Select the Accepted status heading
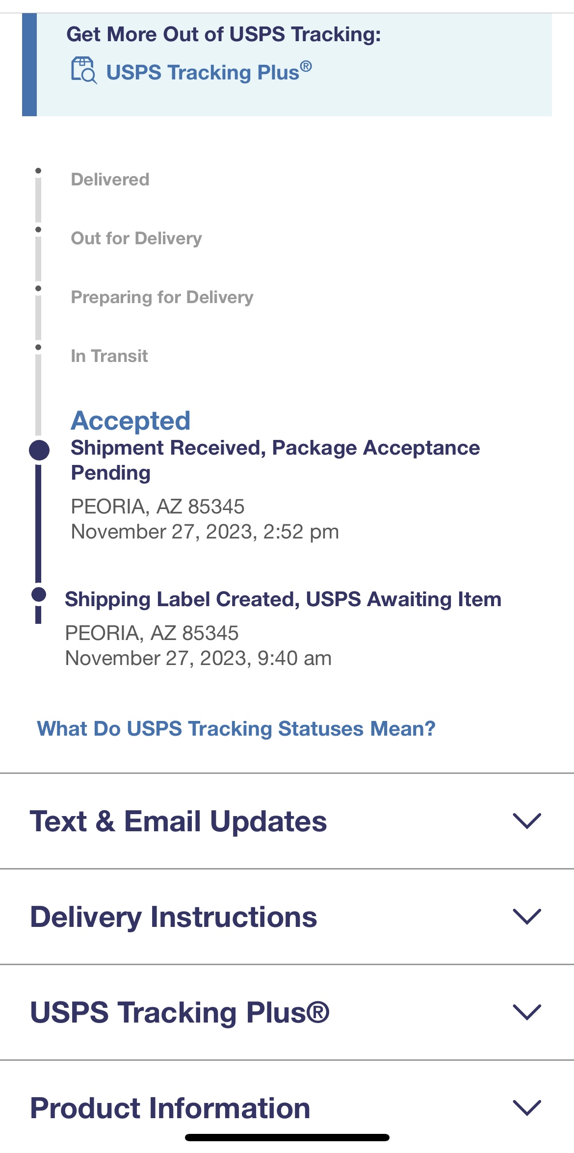 (130, 421)
